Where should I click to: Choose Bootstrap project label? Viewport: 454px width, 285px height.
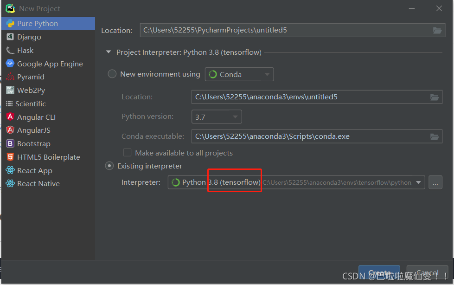tap(33, 144)
